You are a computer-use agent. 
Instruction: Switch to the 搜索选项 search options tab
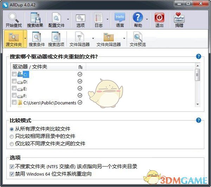pyautogui.click(x=56, y=39)
